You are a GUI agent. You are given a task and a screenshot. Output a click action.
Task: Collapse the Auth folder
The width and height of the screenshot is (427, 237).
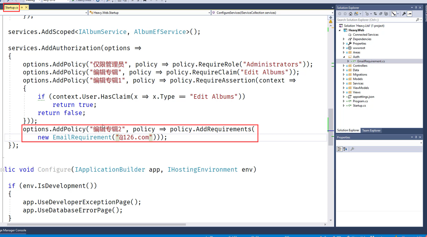tap(344, 57)
